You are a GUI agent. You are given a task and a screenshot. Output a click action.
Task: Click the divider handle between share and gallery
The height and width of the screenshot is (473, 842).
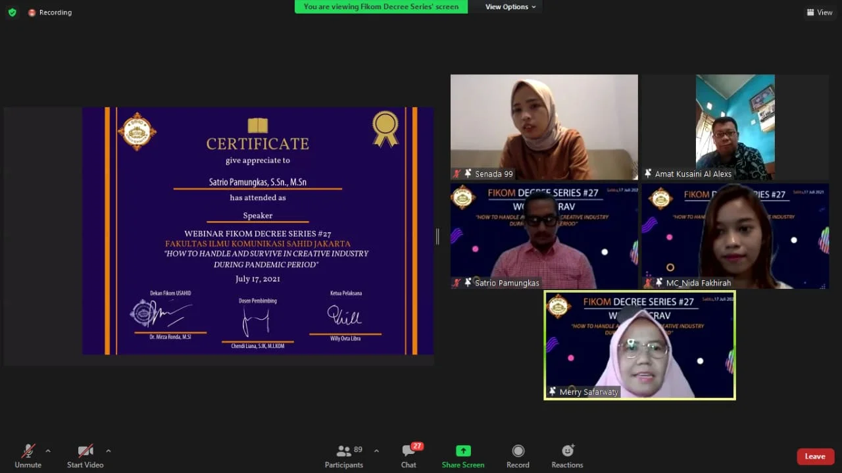pos(437,236)
